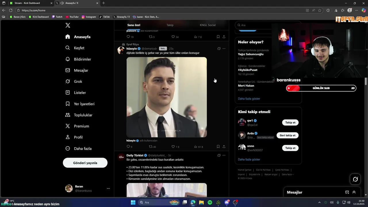Reload the page
The height and width of the screenshot is (207, 368).
(x=11, y=10)
